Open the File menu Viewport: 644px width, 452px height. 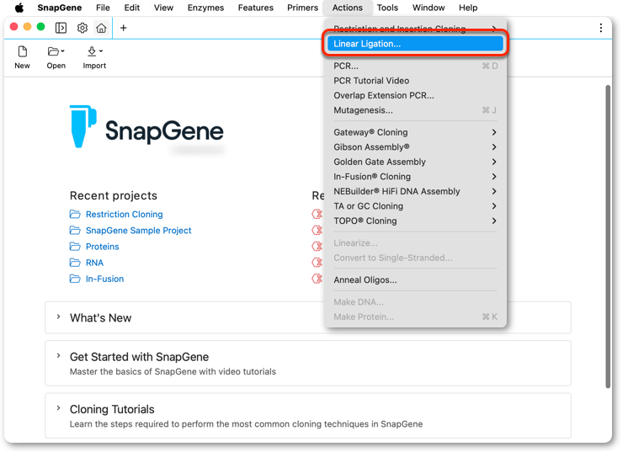tap(103, 8)
